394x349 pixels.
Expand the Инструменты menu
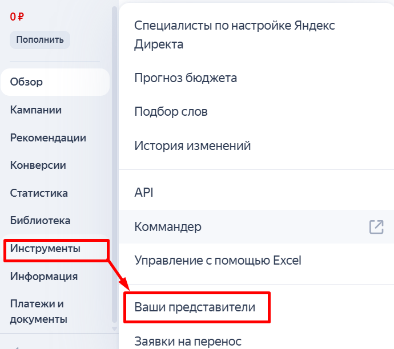45,249
